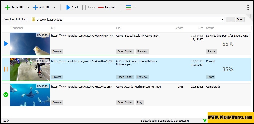The width and height of the screenshot is (254, 124).
Task: Click the colored list view icon
Action: pyautogui.click(x=128, y=7)
